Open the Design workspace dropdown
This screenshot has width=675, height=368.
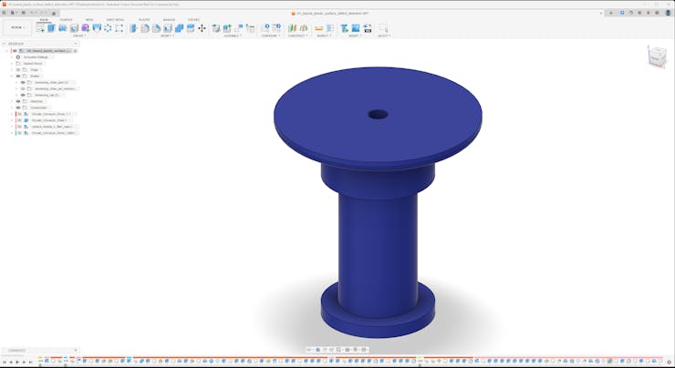click(x=17, y=27)
